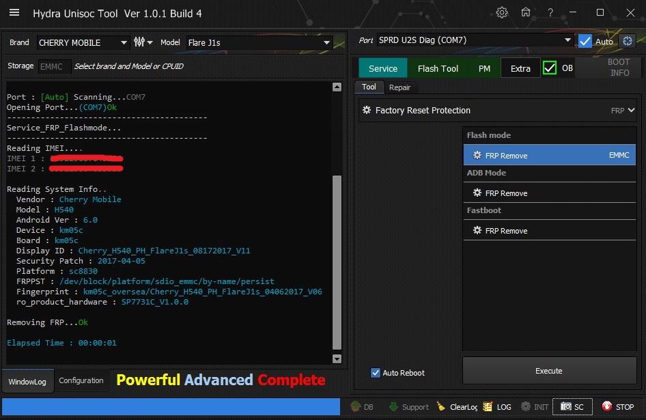Uncheck the Auto port detection checkbox
The image size is (646, 420).
click(585, 41)
